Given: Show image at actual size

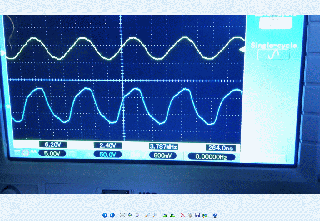Looking at the screenshot, I should coord(130,215).
